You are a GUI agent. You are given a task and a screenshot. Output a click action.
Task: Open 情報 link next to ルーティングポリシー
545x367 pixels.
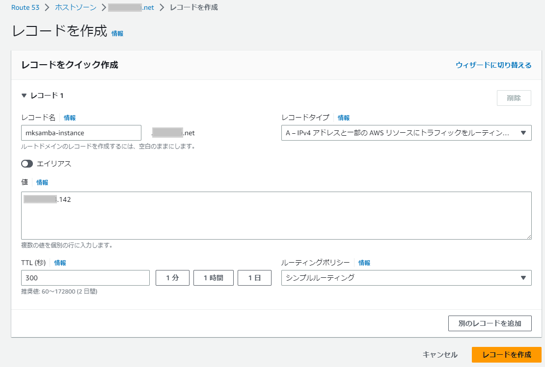tap(364, 263)
